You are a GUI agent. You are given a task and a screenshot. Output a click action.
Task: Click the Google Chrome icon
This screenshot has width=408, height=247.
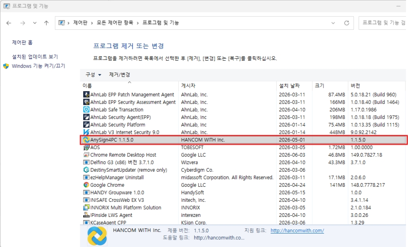[x=86, y=185]
